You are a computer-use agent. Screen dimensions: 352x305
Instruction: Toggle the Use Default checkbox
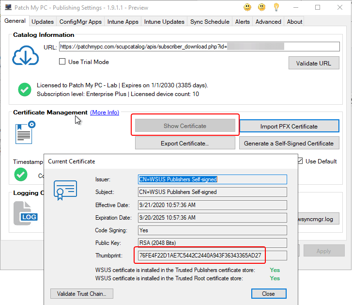coord(300,161)
